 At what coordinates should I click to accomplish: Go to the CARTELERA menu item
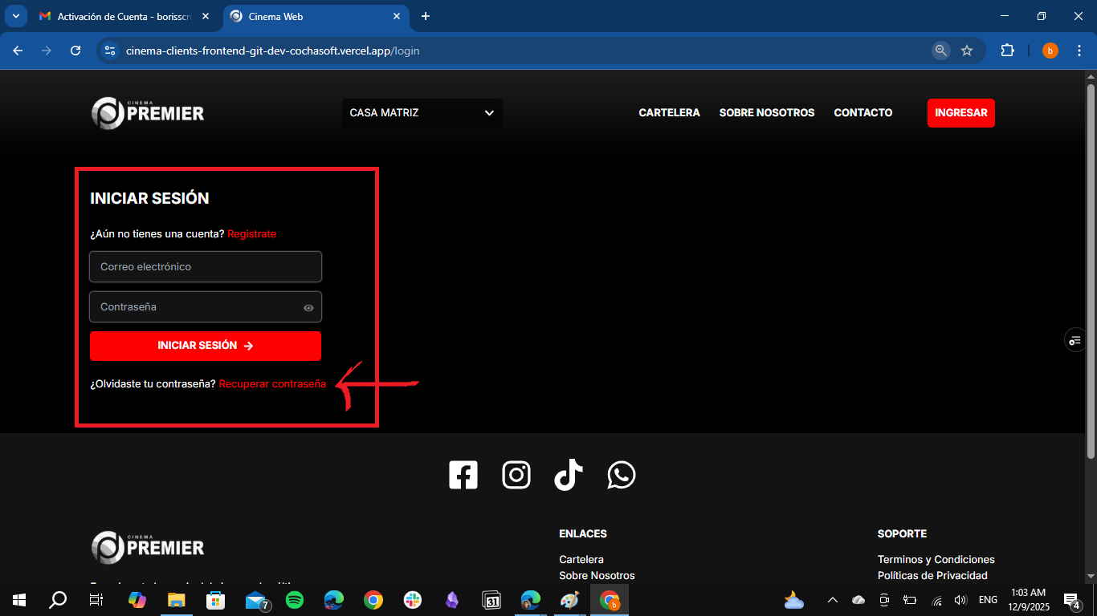[669, 113]
